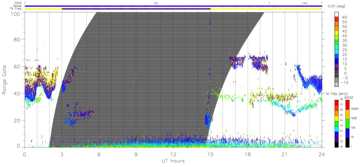Screen dimensions: 362x167
Task: Click the purple segment of the TX Freq strip
Action: pos(136,9)
